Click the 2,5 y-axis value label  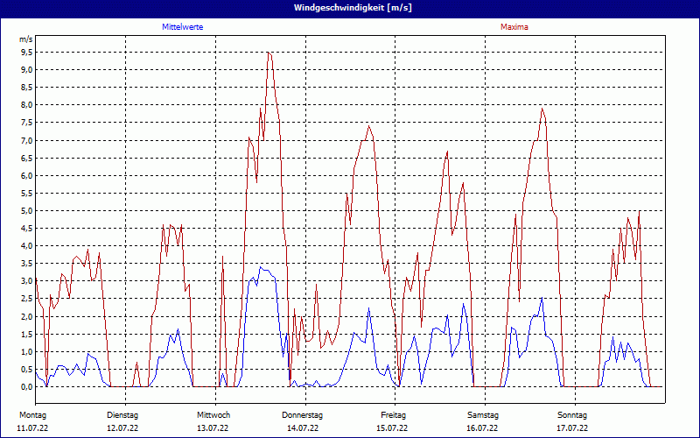click(26, 299)
